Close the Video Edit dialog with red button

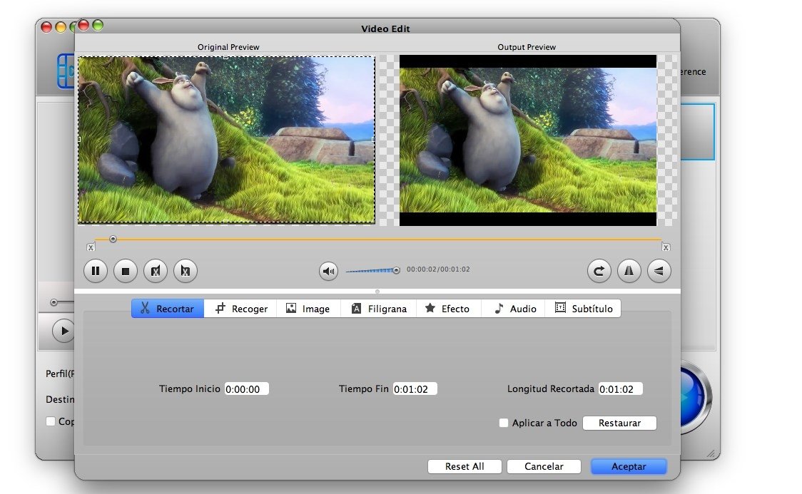(x=84, y=25)
